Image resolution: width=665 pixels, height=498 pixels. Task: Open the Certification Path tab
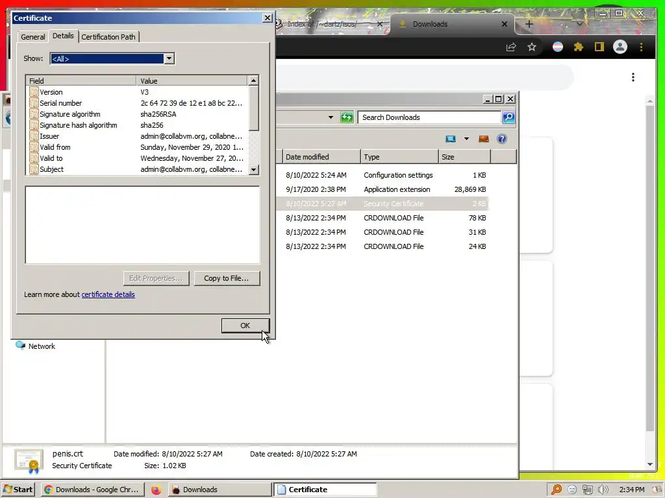coord(108,37)
